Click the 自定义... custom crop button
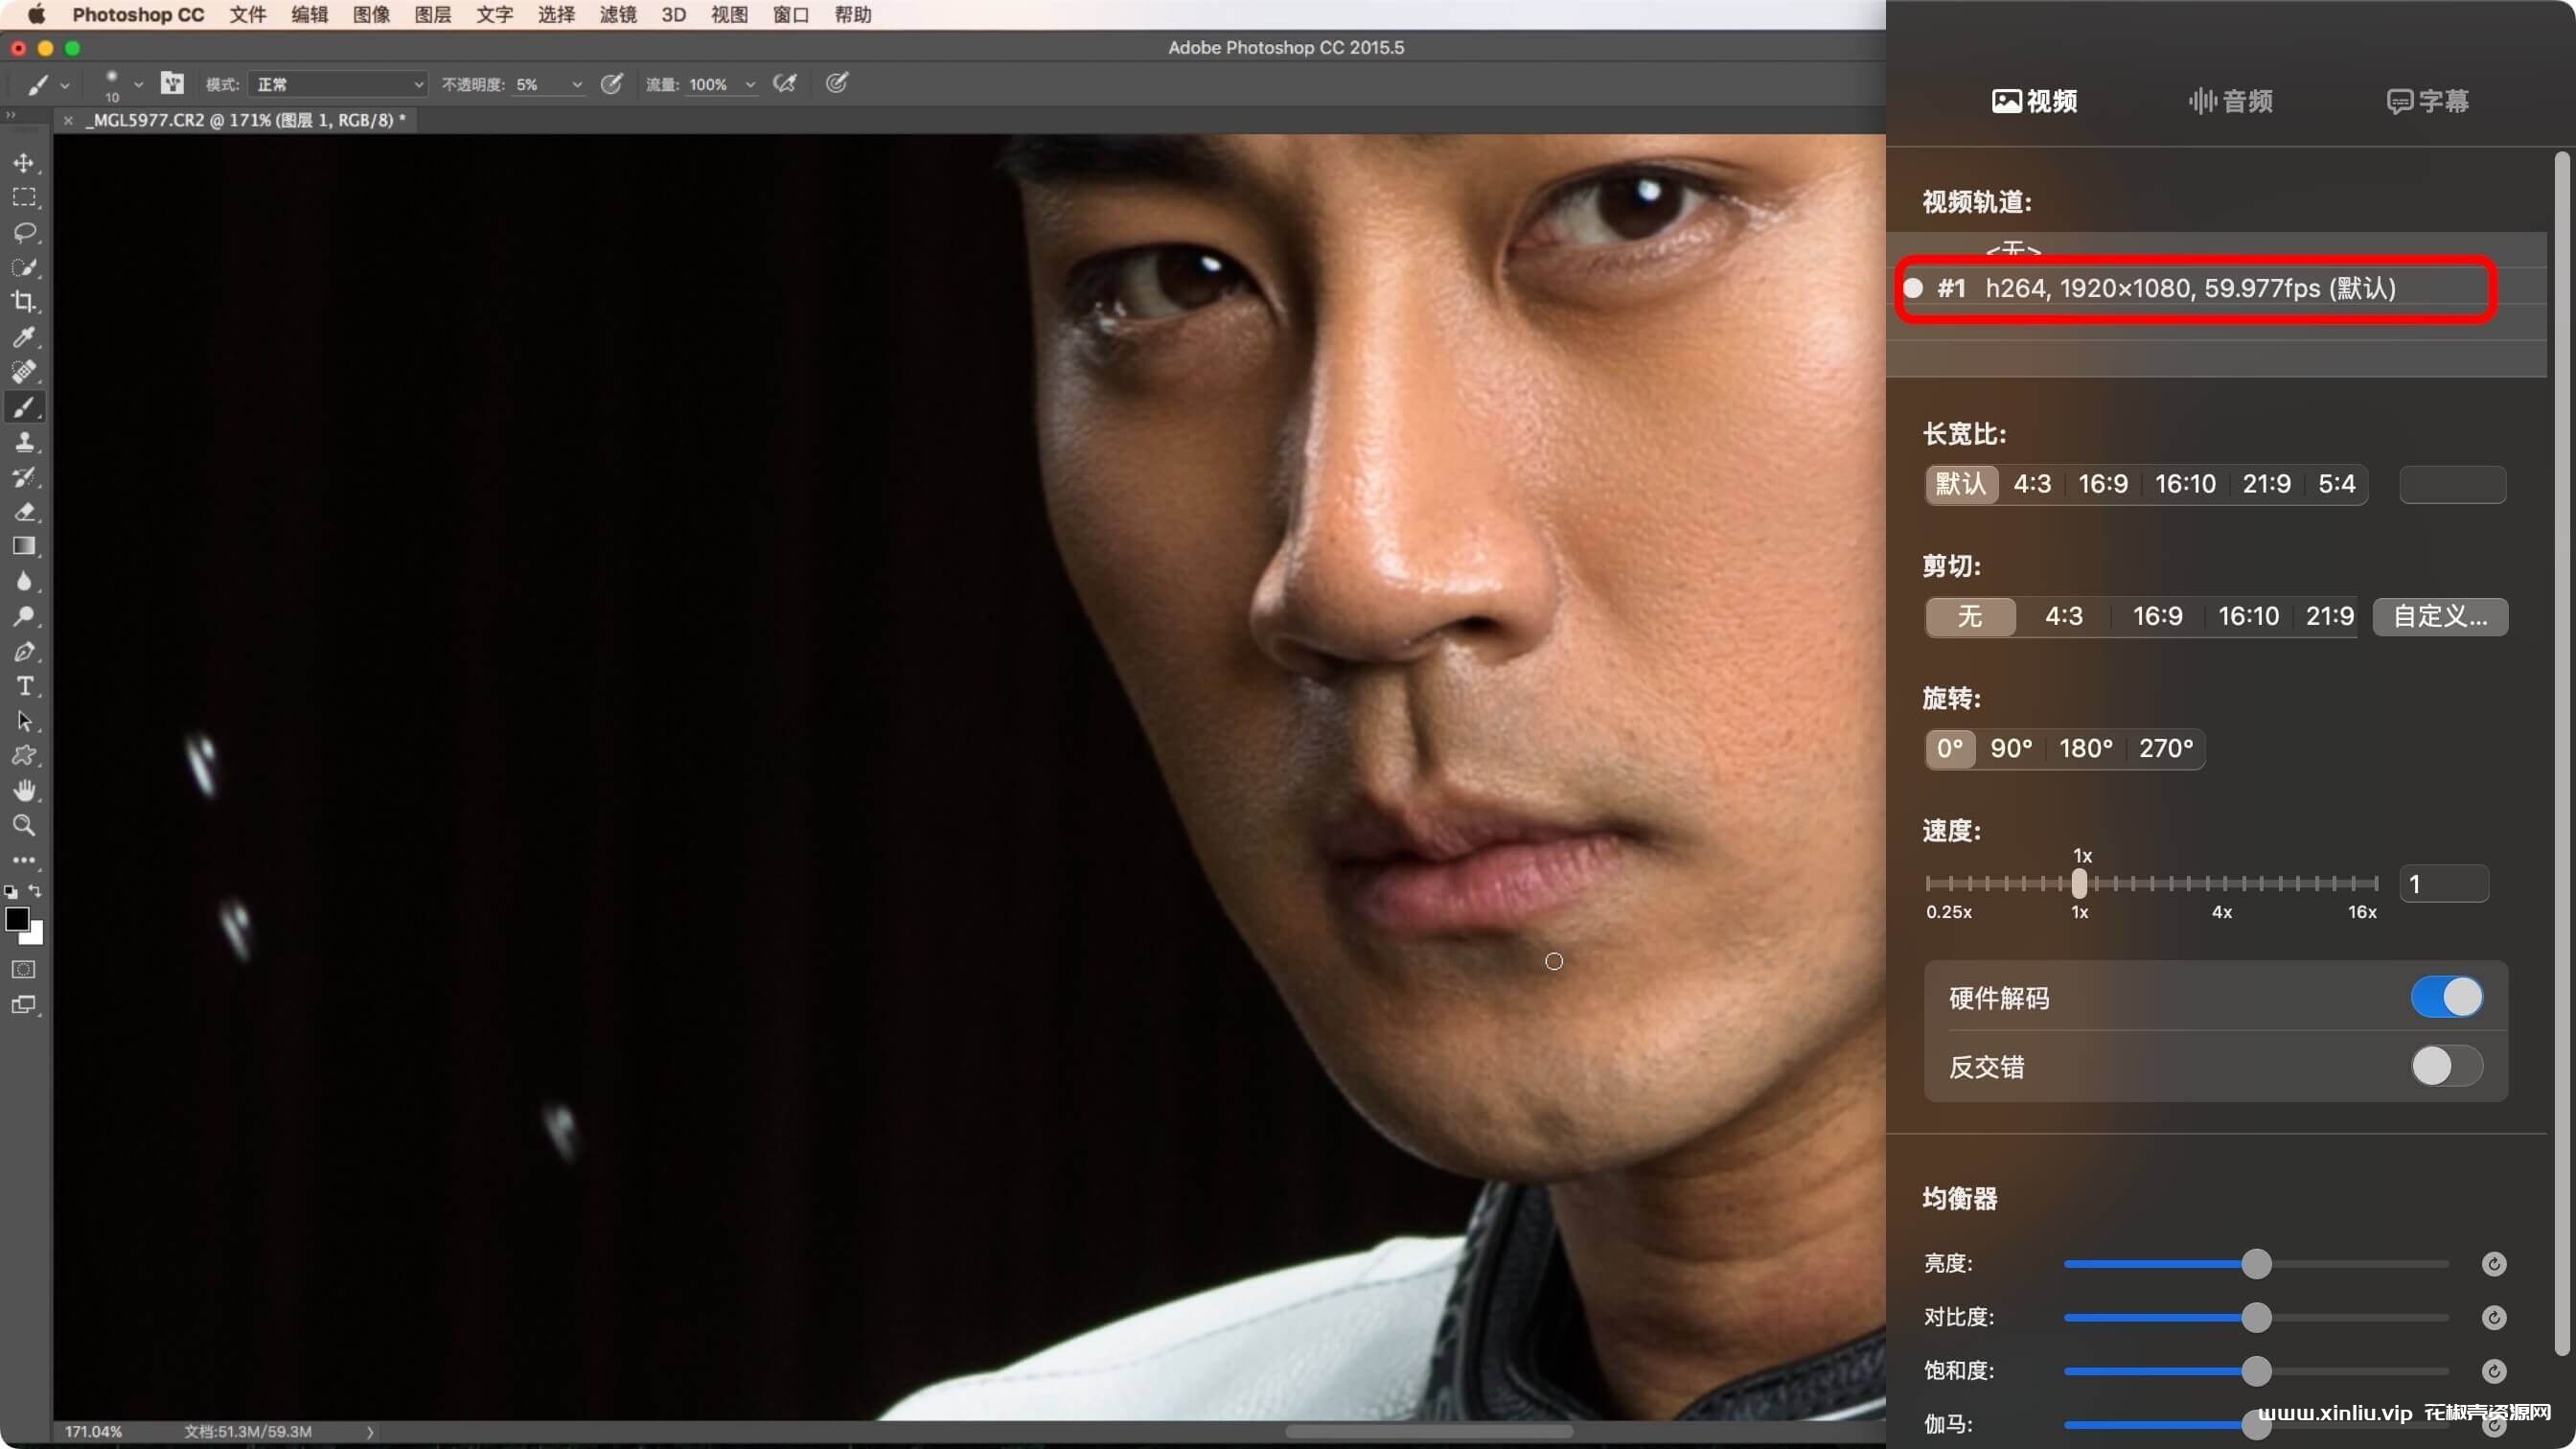2576x1449 pixels. click(x=2440, y=616)
